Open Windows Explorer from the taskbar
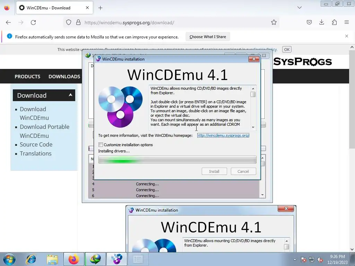The height and width of the screenshot is (266, 355). coord(52,259)
